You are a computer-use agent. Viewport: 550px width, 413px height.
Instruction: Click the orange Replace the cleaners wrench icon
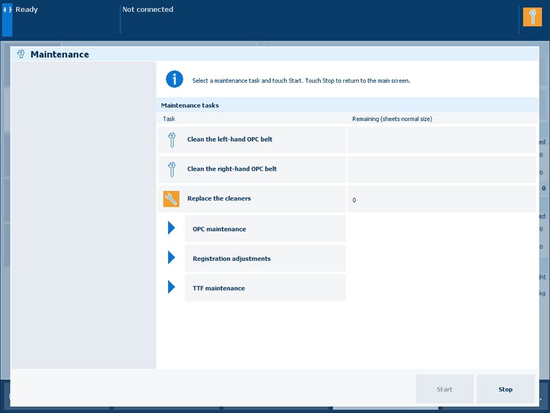171,199
